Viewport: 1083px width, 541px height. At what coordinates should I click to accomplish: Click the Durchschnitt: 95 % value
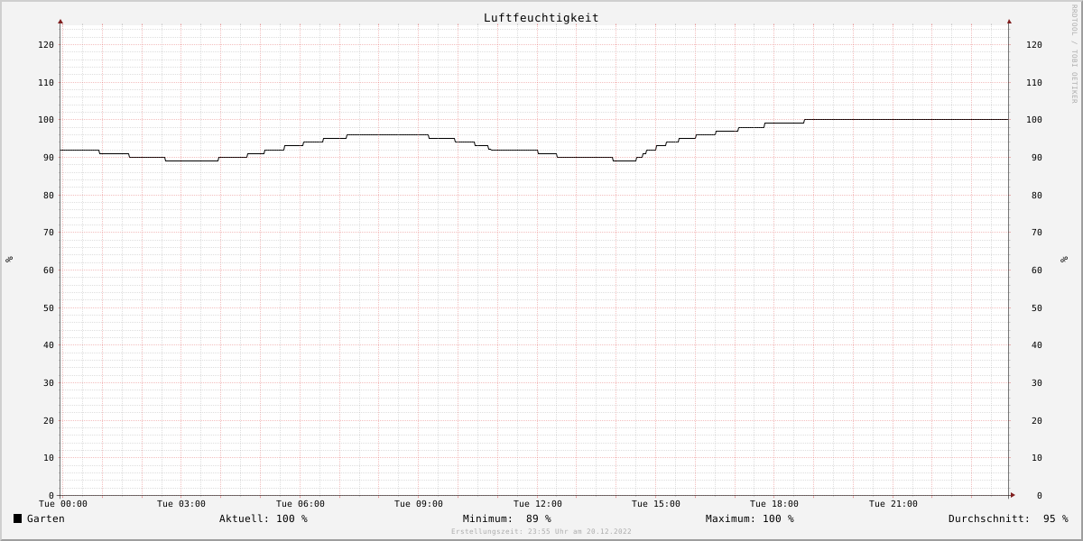tap(1008, 518)
